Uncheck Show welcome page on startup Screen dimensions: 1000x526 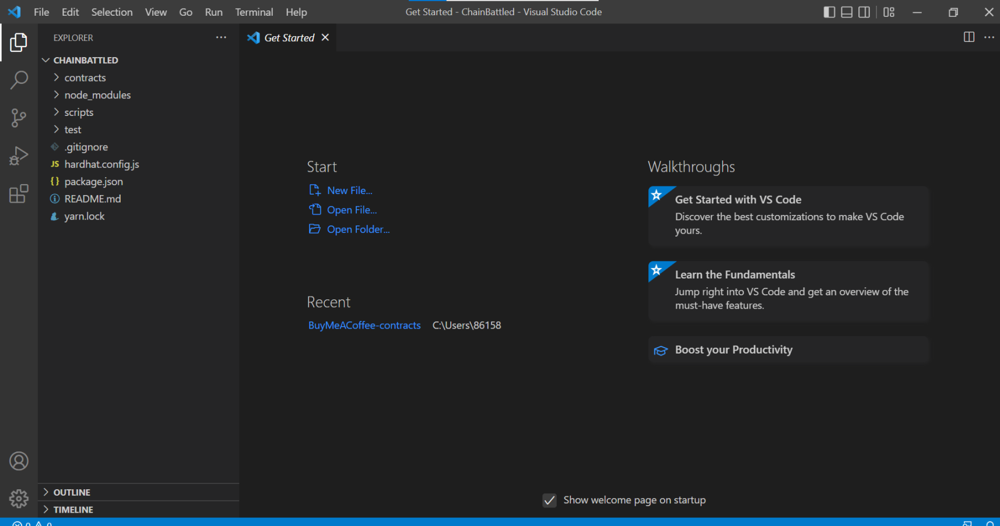[549, 500]
